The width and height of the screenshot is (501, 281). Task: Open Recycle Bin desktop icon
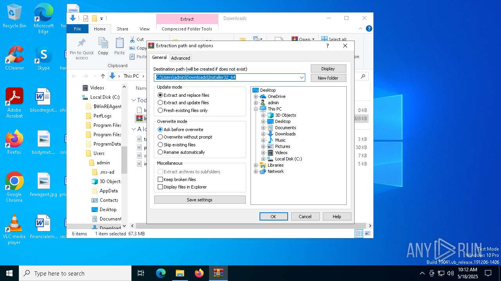click(x=14, y=16)
